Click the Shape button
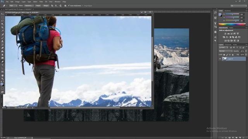248x139 pixels. (46, 6)
